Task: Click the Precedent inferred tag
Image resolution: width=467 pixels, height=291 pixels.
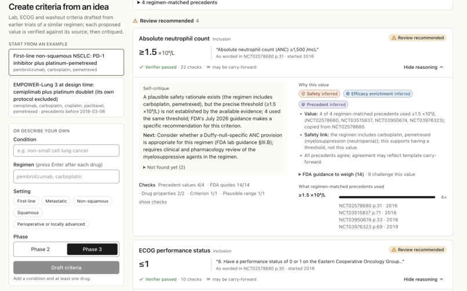Action: pos(323,105)
